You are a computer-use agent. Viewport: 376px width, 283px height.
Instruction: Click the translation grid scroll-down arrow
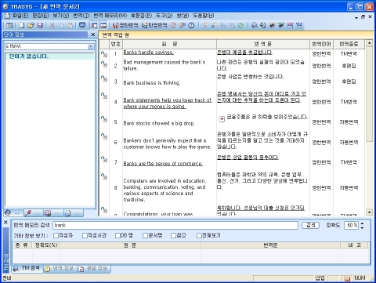click(369, 212)
